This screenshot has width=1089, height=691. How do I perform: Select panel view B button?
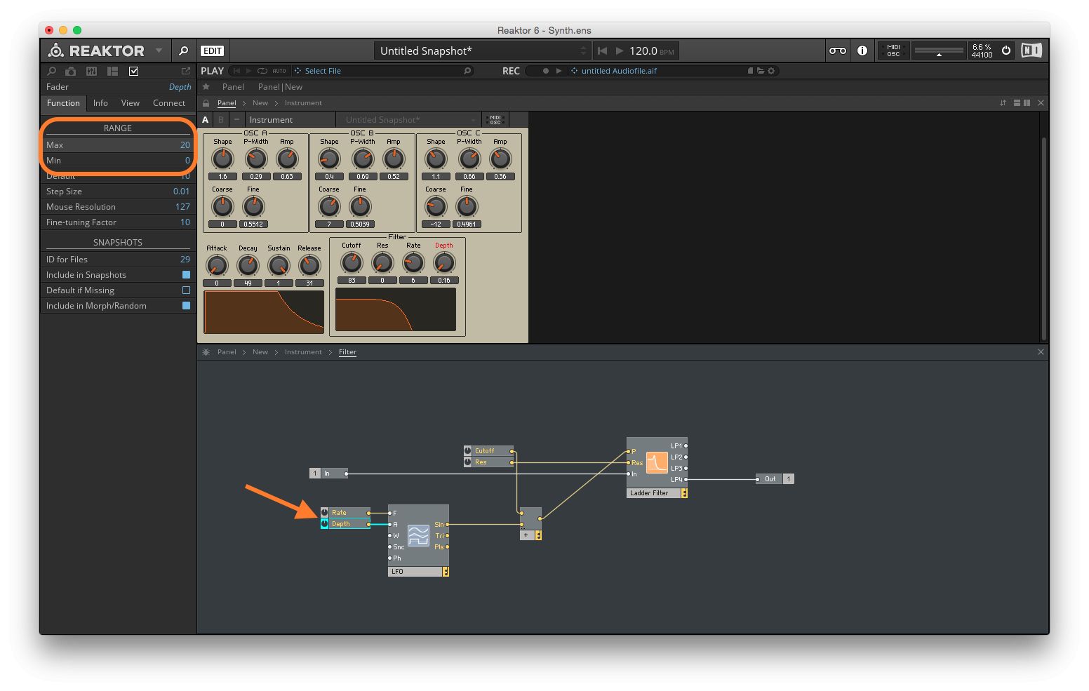(x=221, y=120)
